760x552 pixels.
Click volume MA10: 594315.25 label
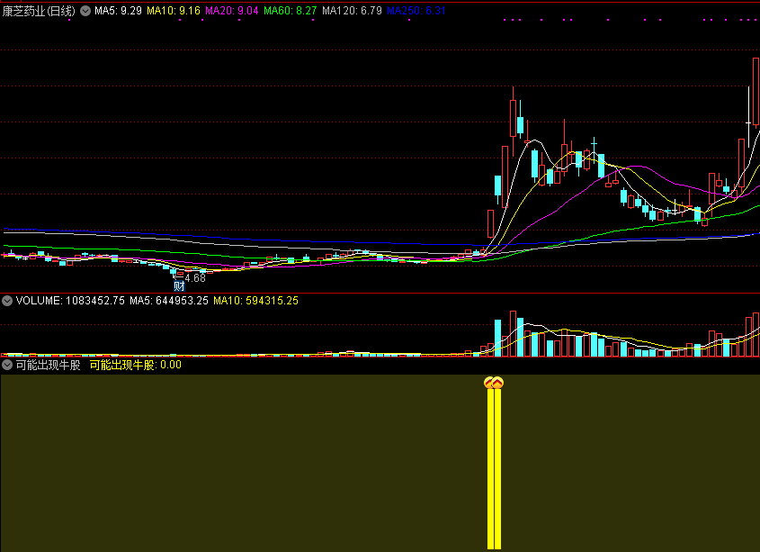click(256, 301)
